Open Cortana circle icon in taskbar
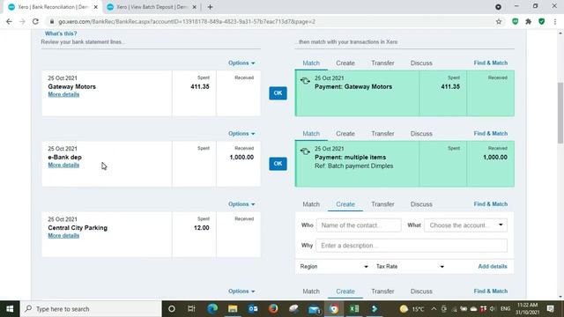The width and height of the screenshot is (564, 317). pyautogui.click(x=172, y=309)
